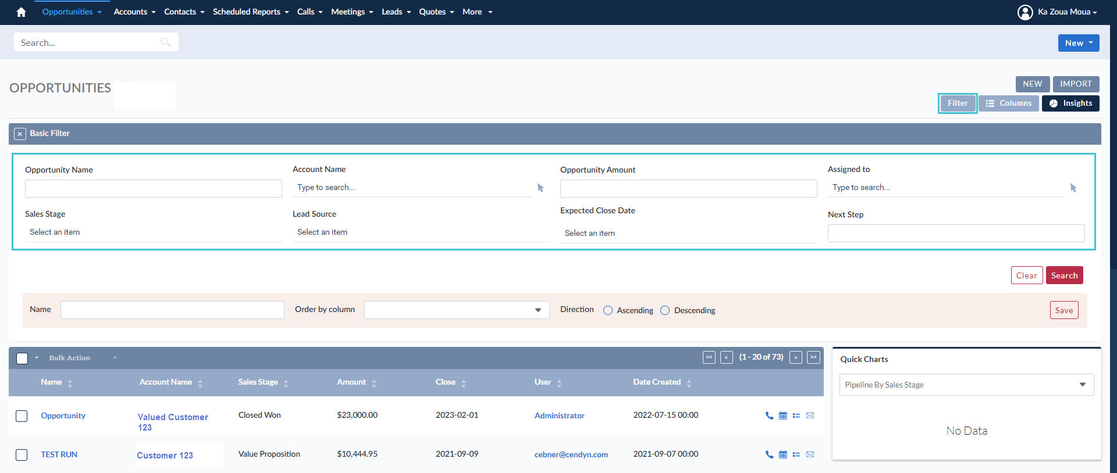Open the select-all options arrow

pyautogui.click(x=37, y=358)
